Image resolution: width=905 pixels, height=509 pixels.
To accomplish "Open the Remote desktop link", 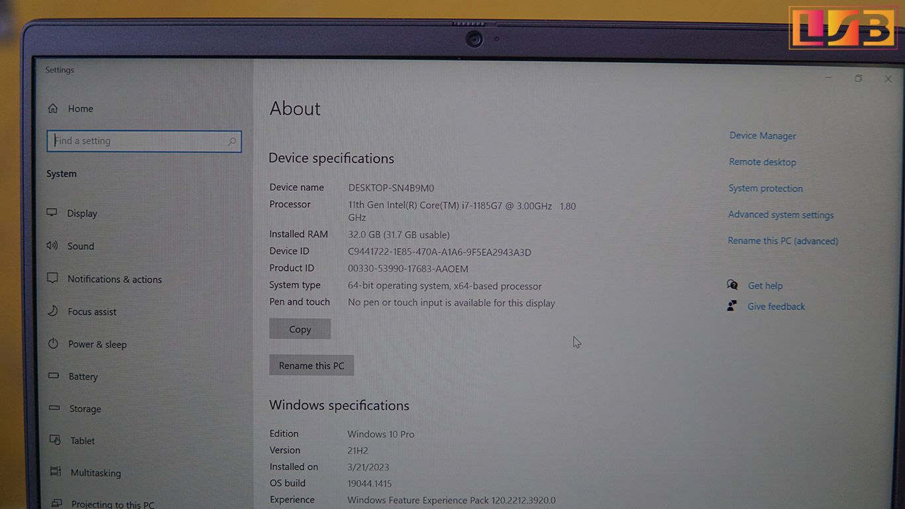I will 763,162.
